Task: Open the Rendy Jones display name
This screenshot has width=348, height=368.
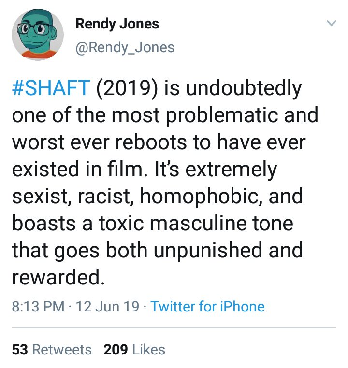Action: click(x=117, y=24)
